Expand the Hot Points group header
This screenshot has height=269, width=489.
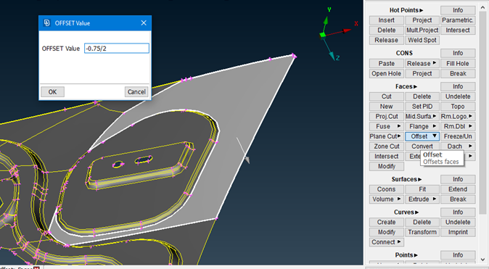(406, 10)
